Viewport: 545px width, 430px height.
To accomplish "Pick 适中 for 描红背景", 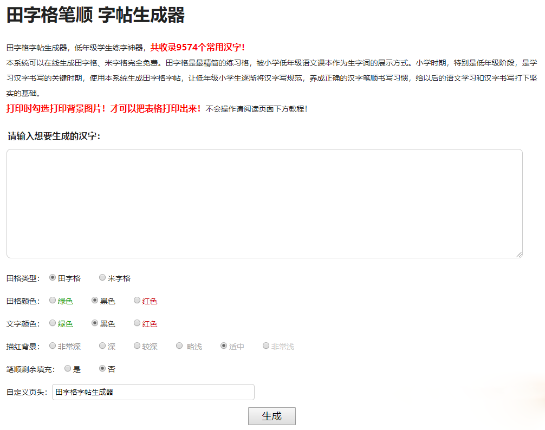I will tap(224, 346).
